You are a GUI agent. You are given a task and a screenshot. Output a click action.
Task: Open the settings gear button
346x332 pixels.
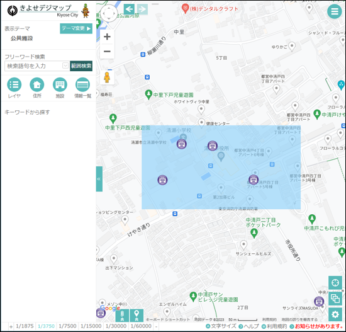tap(335, 314)
